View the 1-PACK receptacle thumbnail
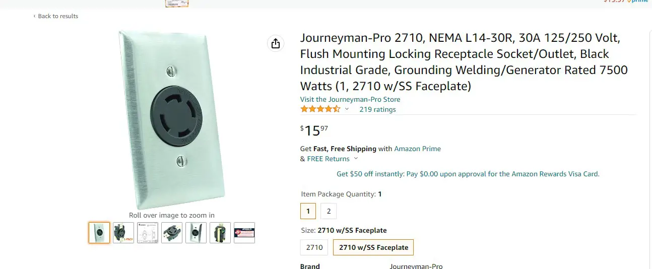This screenshot has height=269, width=652. click(x=123, y=233)
